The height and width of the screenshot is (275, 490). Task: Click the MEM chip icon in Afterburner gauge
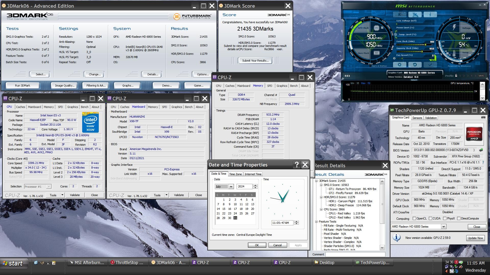tap(376, 53)
